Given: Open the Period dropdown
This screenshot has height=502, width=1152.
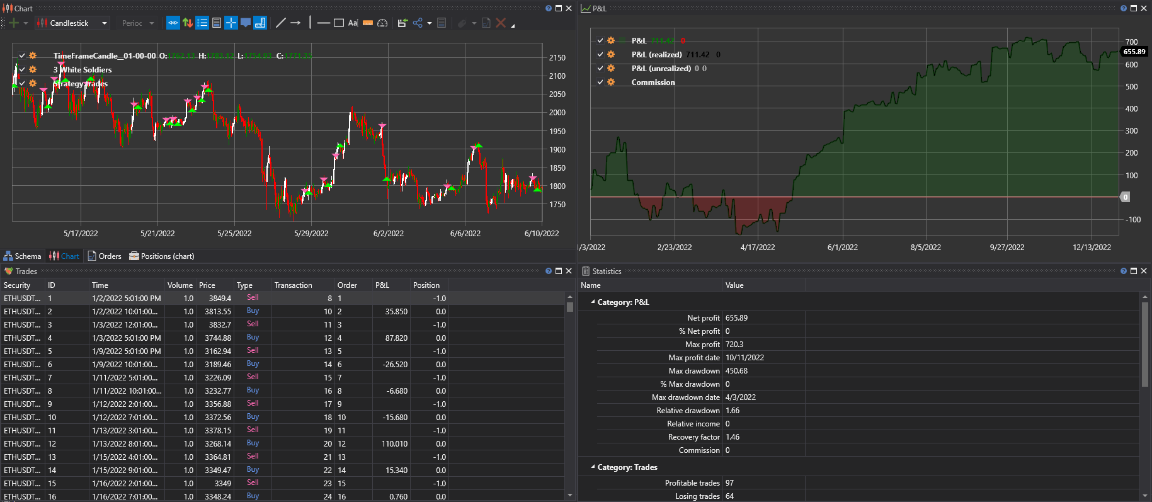Looking at the screenshot, I should pos(138,23).
